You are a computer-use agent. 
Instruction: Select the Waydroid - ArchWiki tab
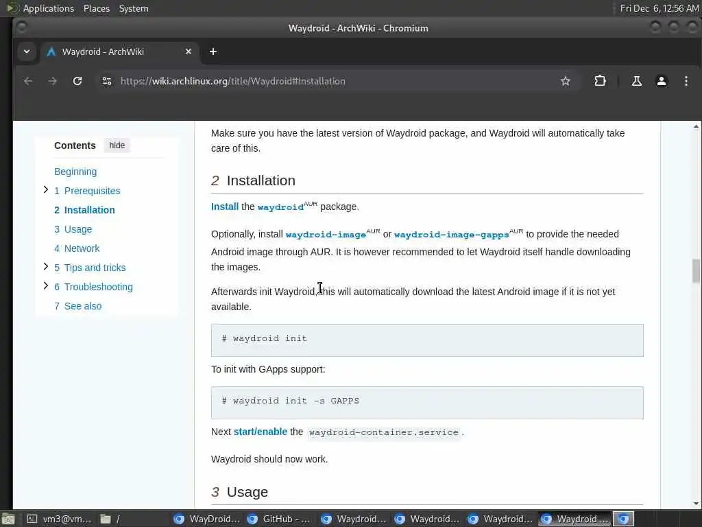point(119,51)
